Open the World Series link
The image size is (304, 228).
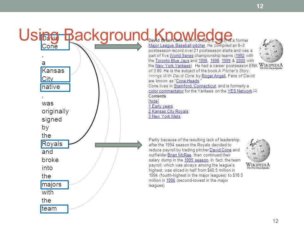181,55
